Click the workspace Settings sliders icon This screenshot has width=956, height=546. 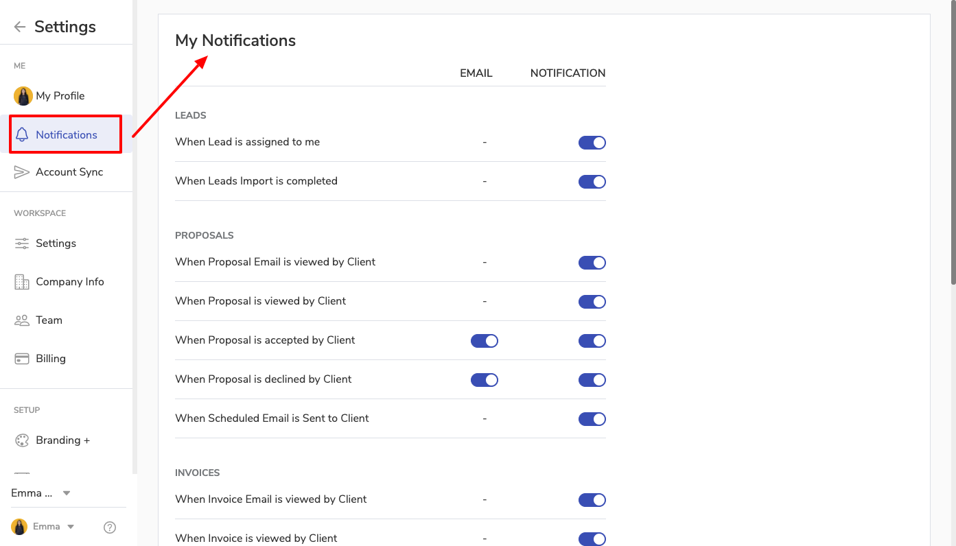tap(22, 244)
